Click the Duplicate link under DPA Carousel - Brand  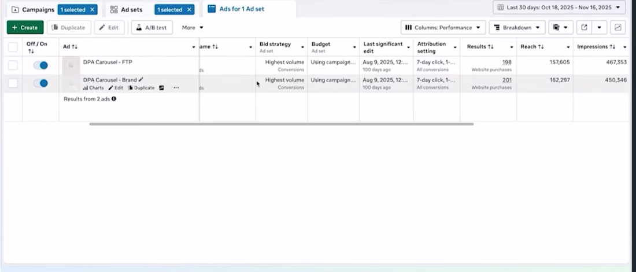tap(141, 88)
